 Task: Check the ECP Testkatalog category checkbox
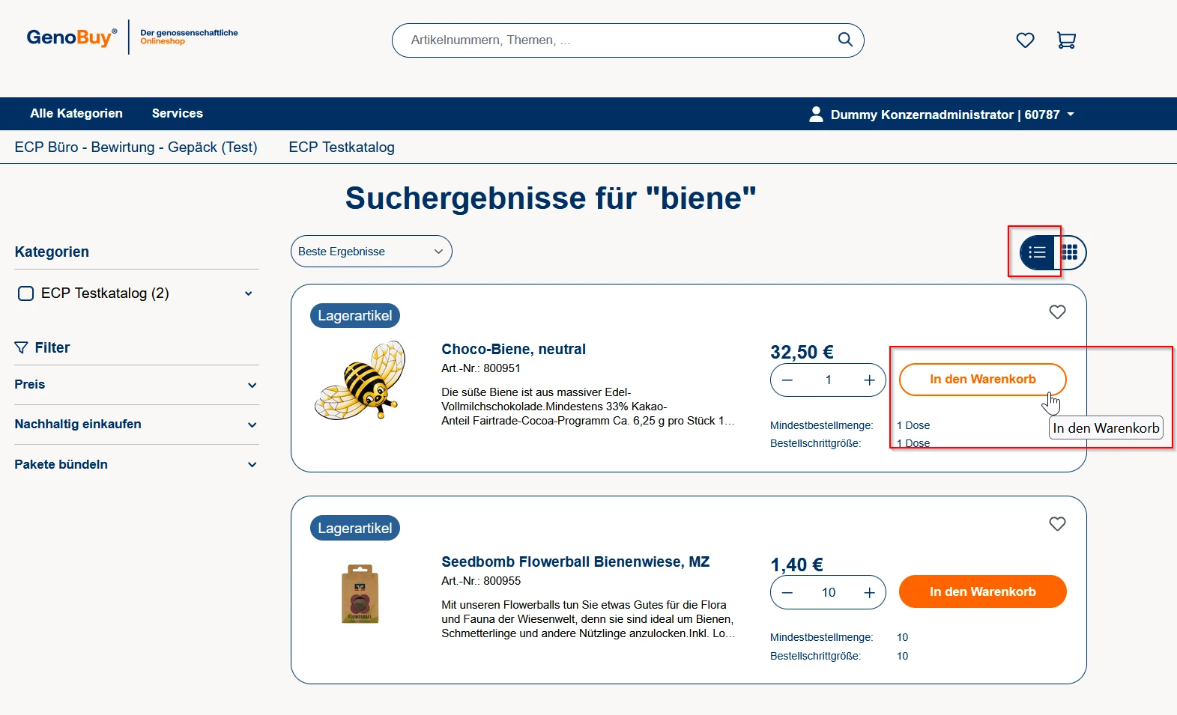pyautogui.click(x=25, y=293)
